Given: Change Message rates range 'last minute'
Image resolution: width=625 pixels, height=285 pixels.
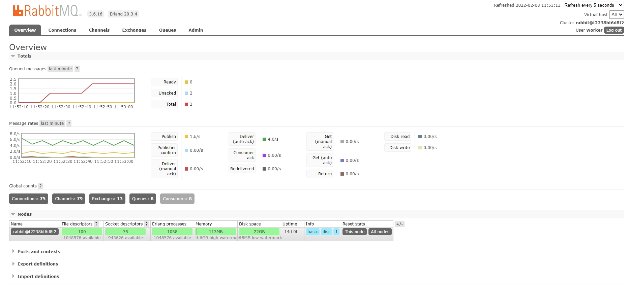Looking at the screenshot, I should [x=52, y=123].
